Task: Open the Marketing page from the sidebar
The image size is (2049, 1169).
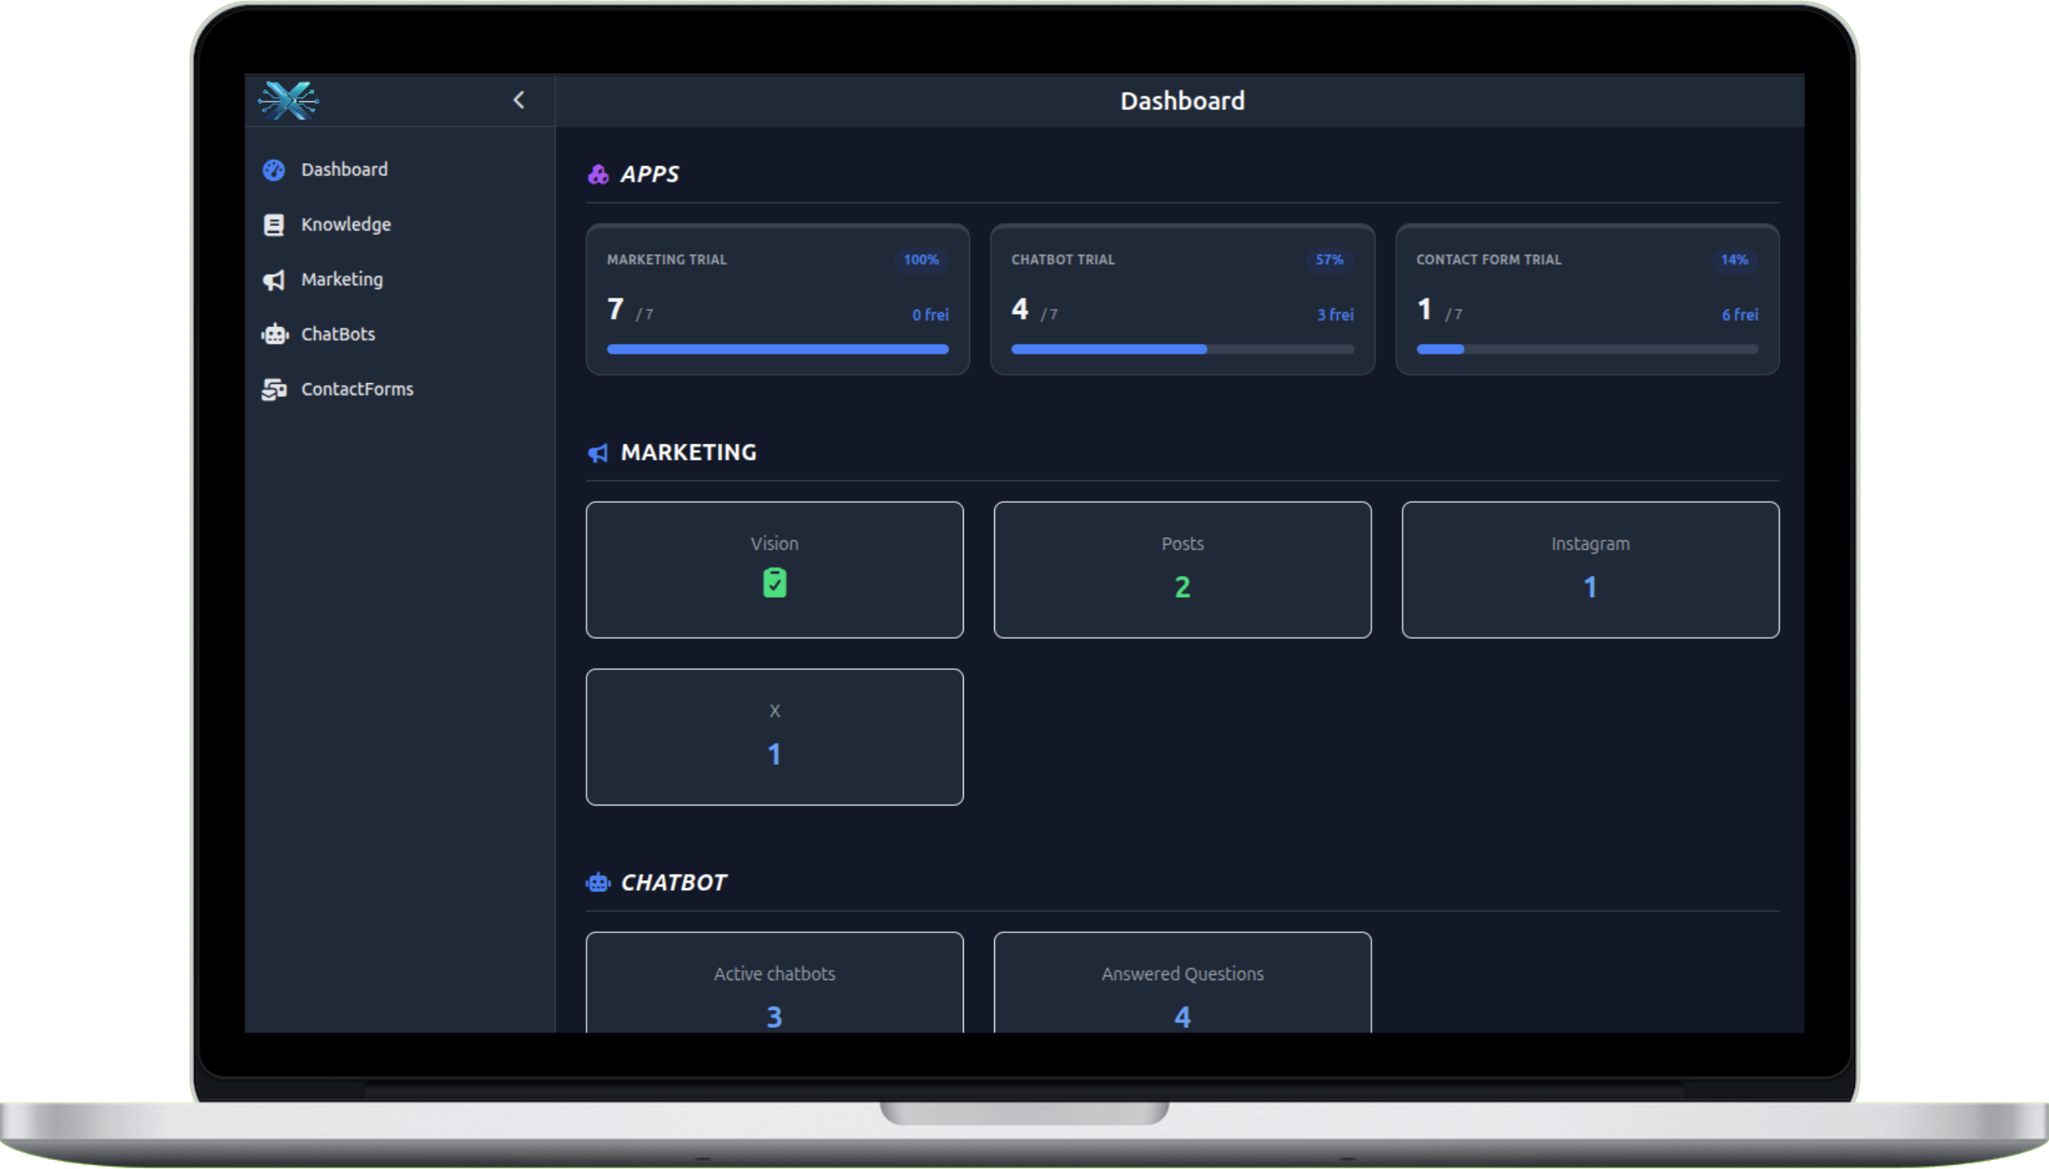Action: tap(341, 279)
